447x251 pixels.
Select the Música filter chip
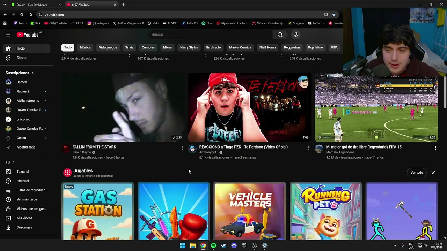click(85, 47)
